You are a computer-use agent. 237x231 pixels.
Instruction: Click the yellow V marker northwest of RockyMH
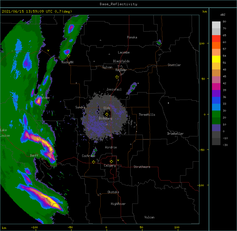pyautogui.click(x=48, y=50)
